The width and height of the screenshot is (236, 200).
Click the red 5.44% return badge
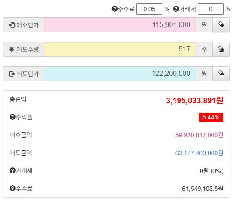(211, 117)
